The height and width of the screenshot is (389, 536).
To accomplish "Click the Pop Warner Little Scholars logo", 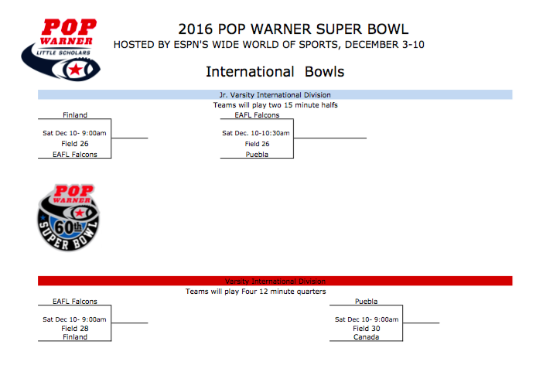I will pos(59,49).
